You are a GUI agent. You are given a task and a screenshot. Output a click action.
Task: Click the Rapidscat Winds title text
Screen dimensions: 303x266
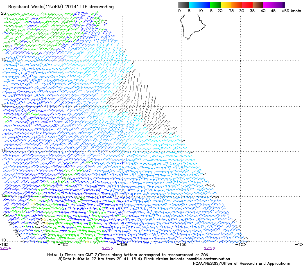click(61, 7)
